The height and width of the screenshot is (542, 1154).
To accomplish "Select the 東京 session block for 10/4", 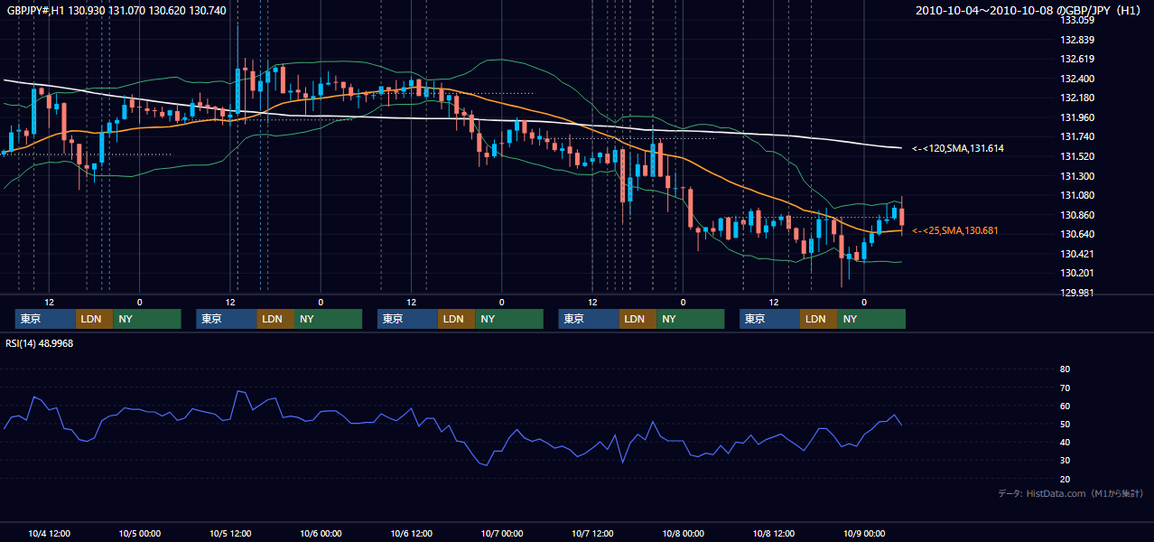I will click(x=45, y=319).
